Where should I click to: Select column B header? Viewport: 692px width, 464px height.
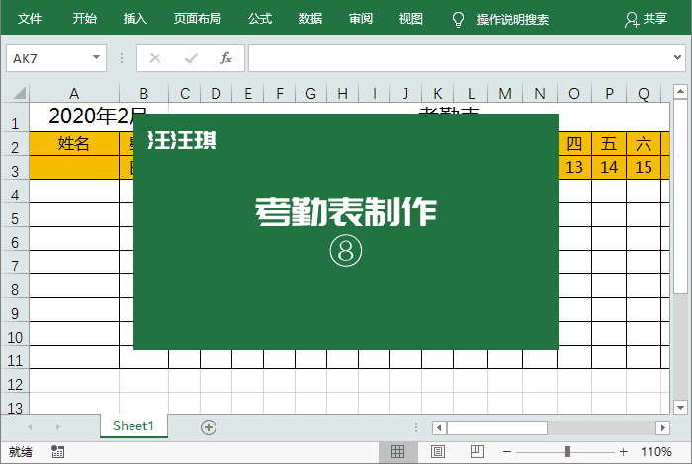click(x=144, y=93)
